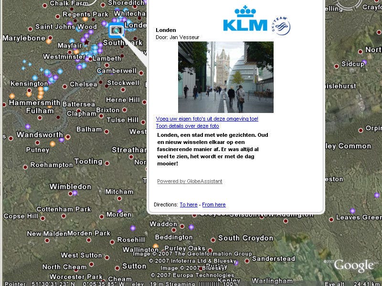
Task: Click the 'Eye alt' status bar reading
Action: 353,284
